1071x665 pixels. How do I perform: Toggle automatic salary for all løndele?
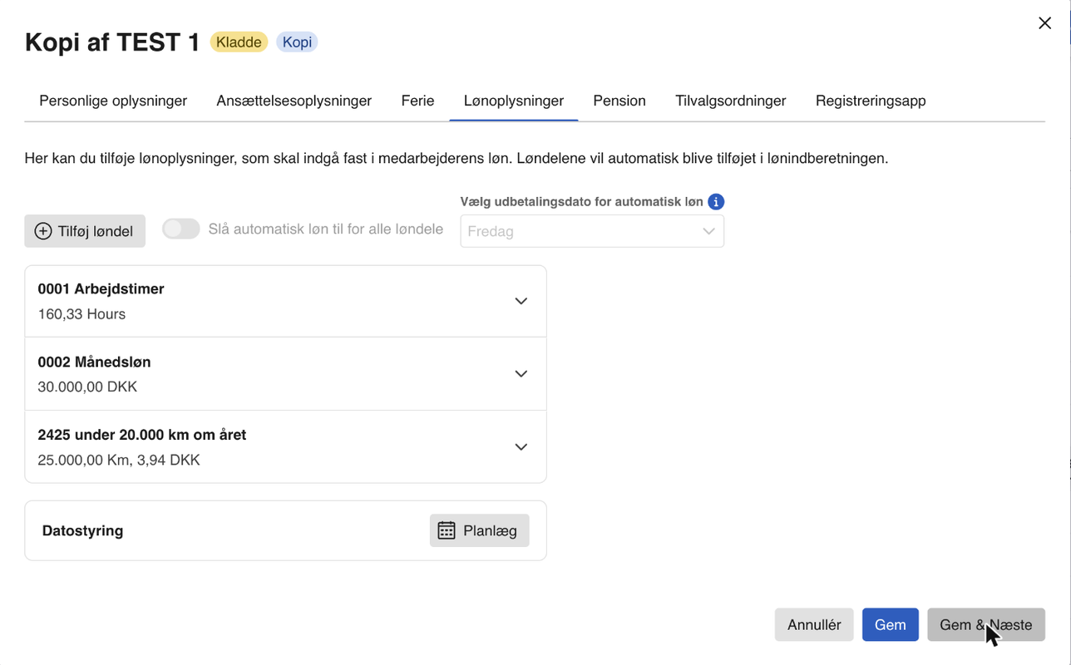181,229
